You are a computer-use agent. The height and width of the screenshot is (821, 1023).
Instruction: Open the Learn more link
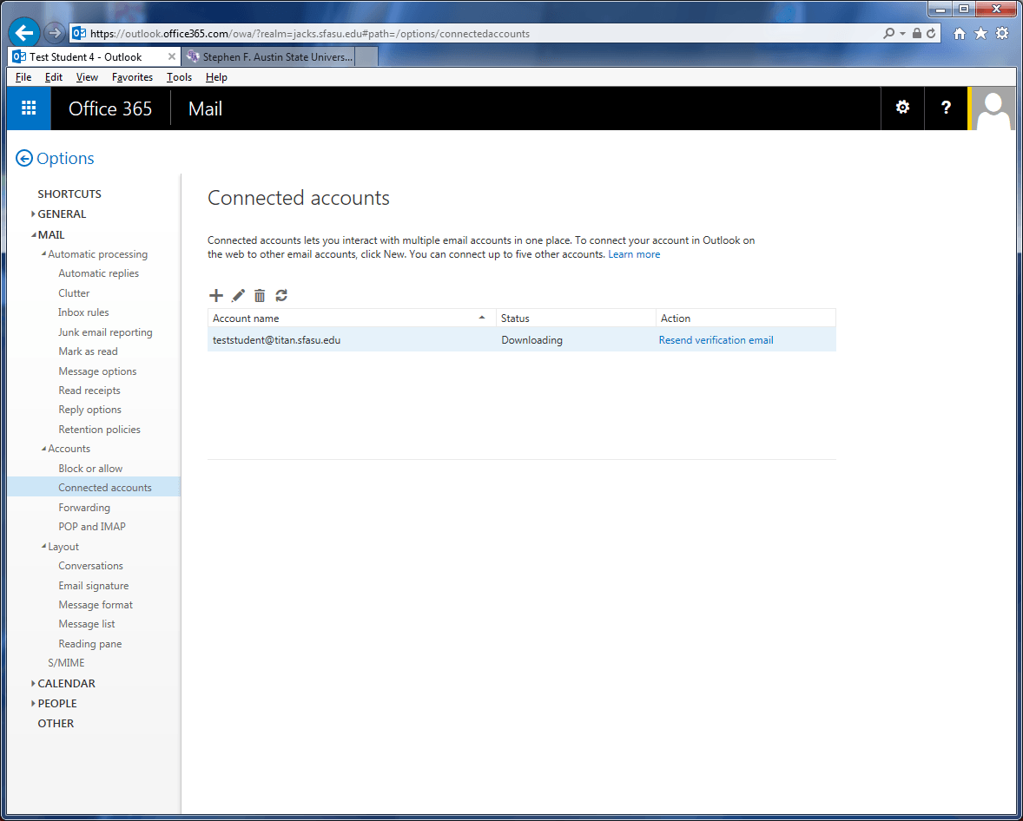coord(634,254)
